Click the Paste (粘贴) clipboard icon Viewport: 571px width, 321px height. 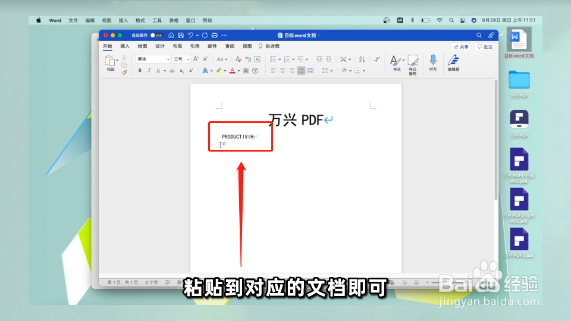click(109, 61)
